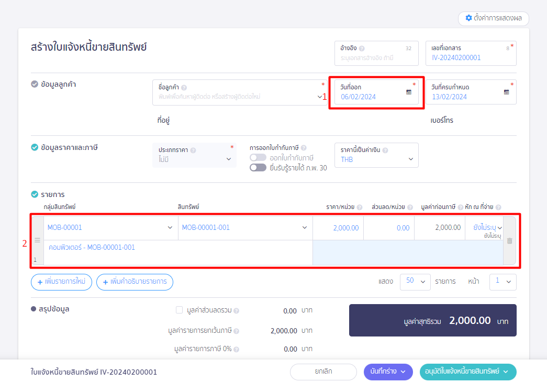
Task: Click อนุมัติใบแจ้งหนี้ขายสินทรัพย์ approve button
Action: [x=468, y=372]
